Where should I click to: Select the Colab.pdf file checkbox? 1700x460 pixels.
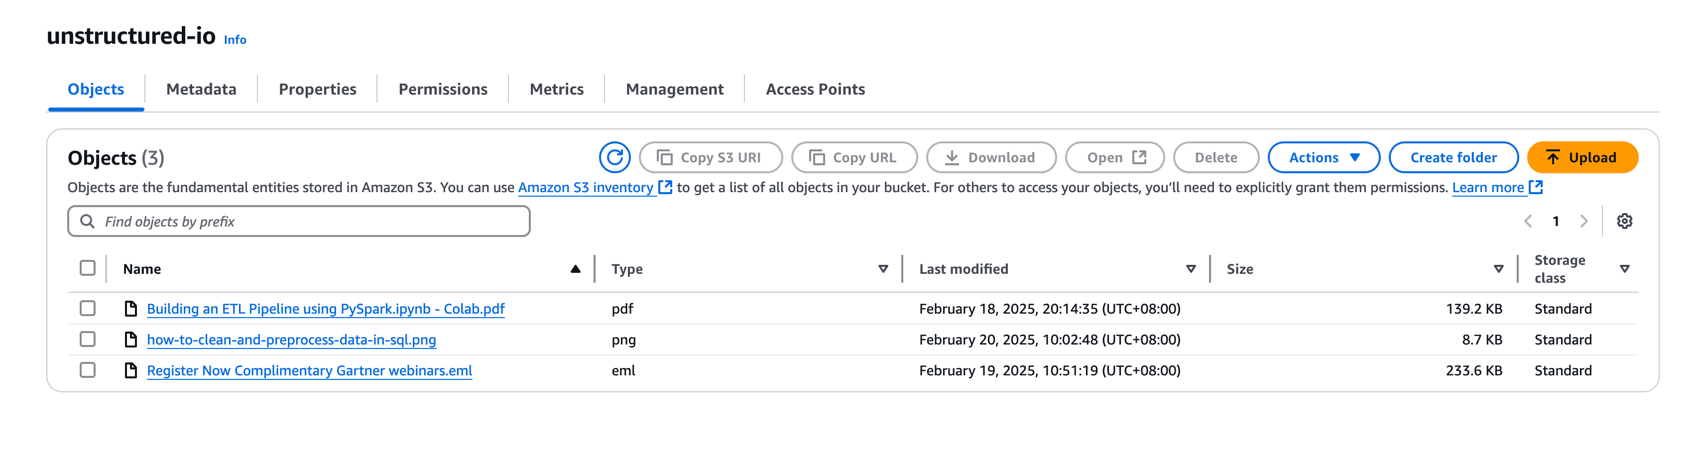88,308
